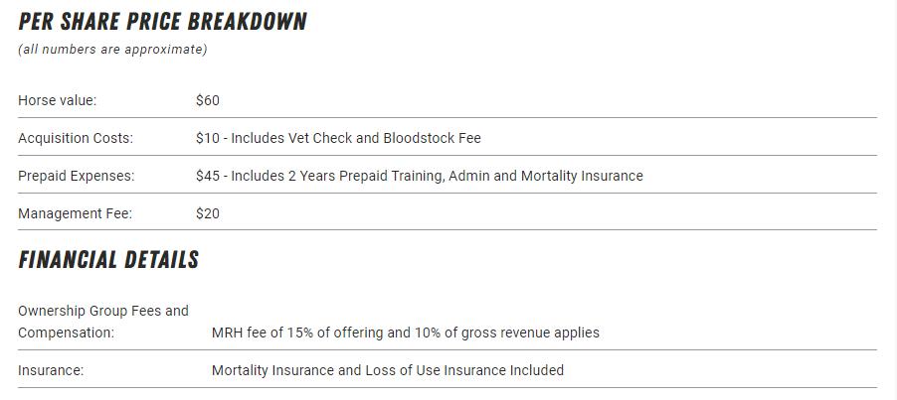Select the "Insurance:" row label

pyautogui.click(x=51, y=370)
